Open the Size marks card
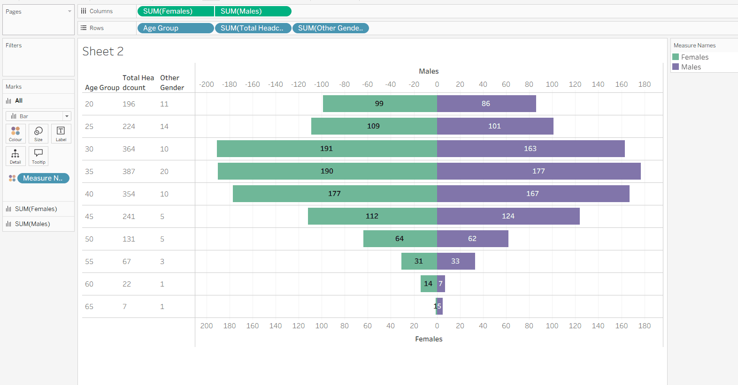Viewport: 738px width, 385px height. (x=38, y=133)
